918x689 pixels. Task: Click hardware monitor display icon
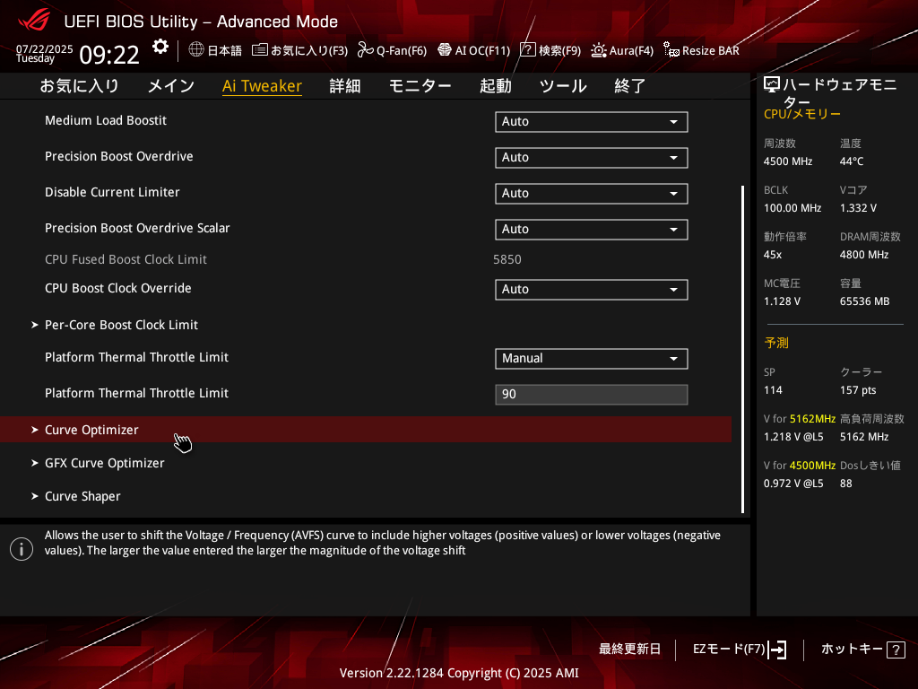772,85
